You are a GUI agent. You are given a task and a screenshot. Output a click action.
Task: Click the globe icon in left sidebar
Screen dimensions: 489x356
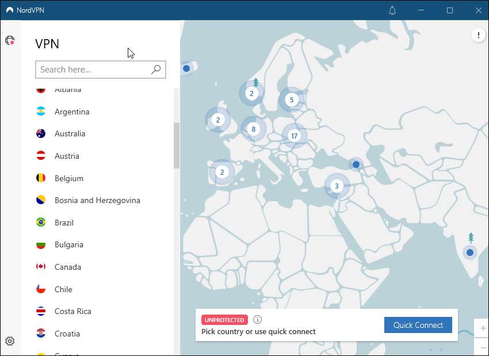[10, 40]
